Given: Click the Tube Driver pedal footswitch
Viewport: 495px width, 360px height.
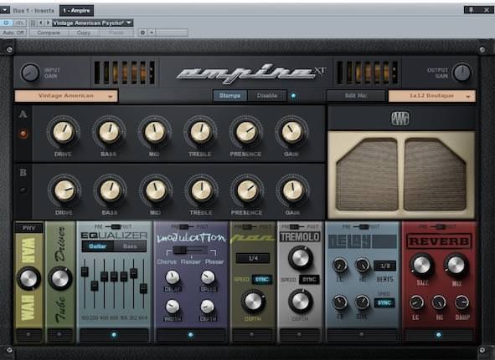Looking at the screenshot, I should point(60,335).
